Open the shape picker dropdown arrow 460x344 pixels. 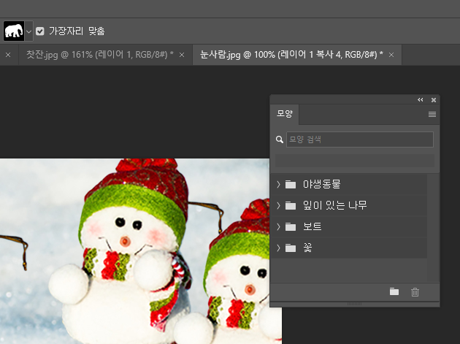[28, 31]
